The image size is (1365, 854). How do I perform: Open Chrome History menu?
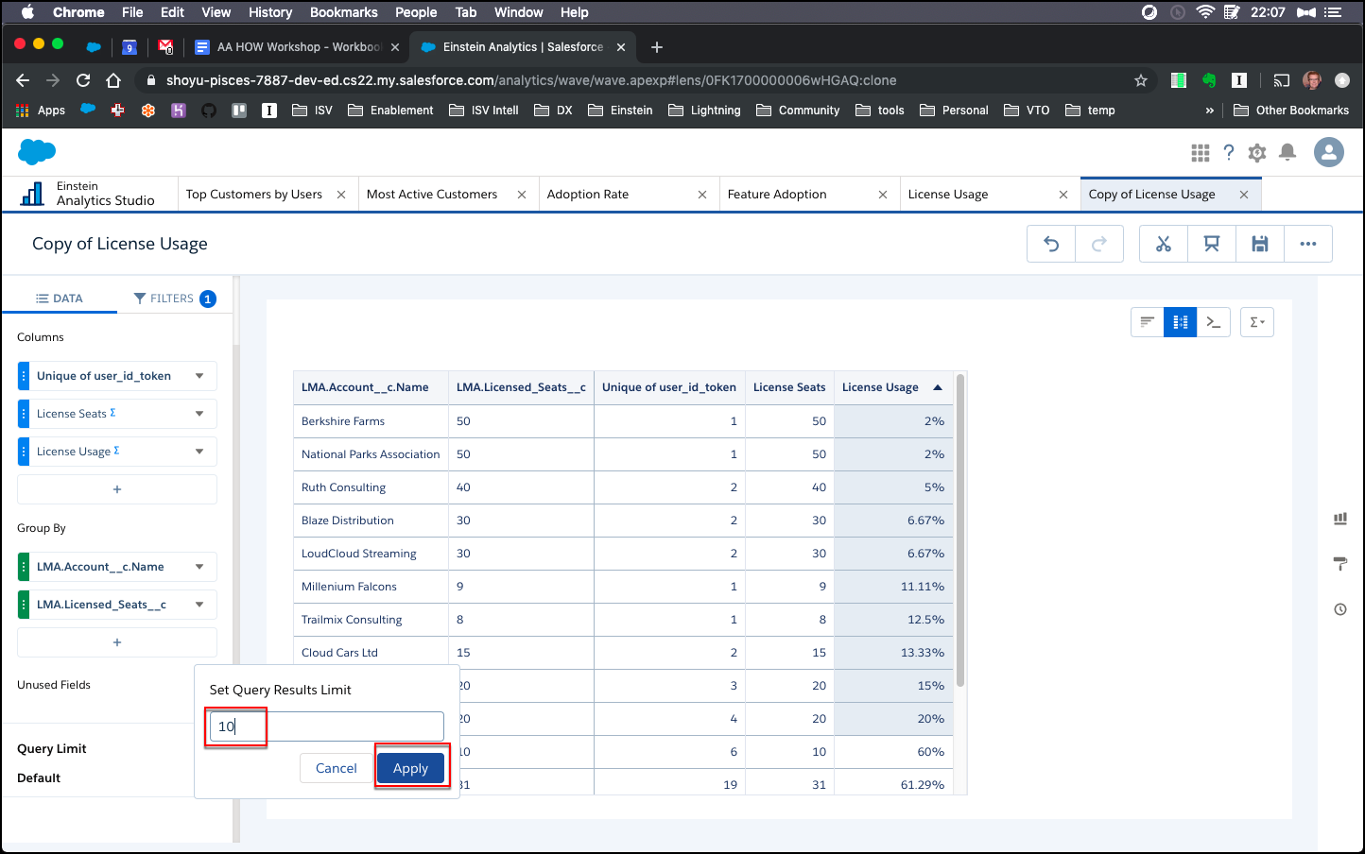[x=270, y=12]
